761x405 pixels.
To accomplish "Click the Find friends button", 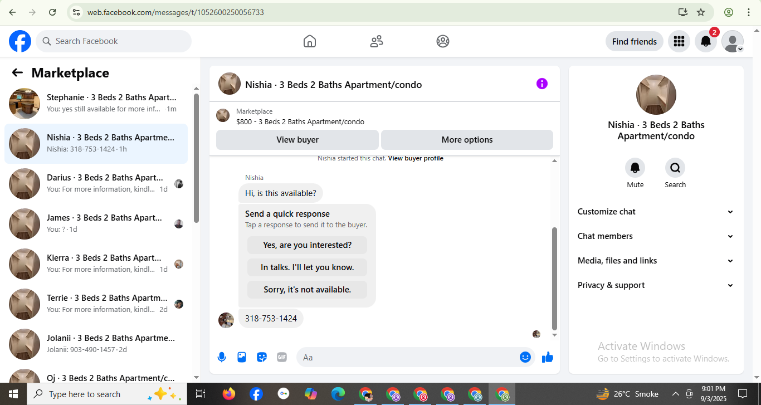I will (635, 41).
